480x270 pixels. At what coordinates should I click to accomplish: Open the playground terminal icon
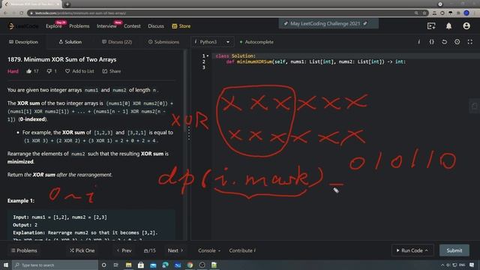click(431, 26)
